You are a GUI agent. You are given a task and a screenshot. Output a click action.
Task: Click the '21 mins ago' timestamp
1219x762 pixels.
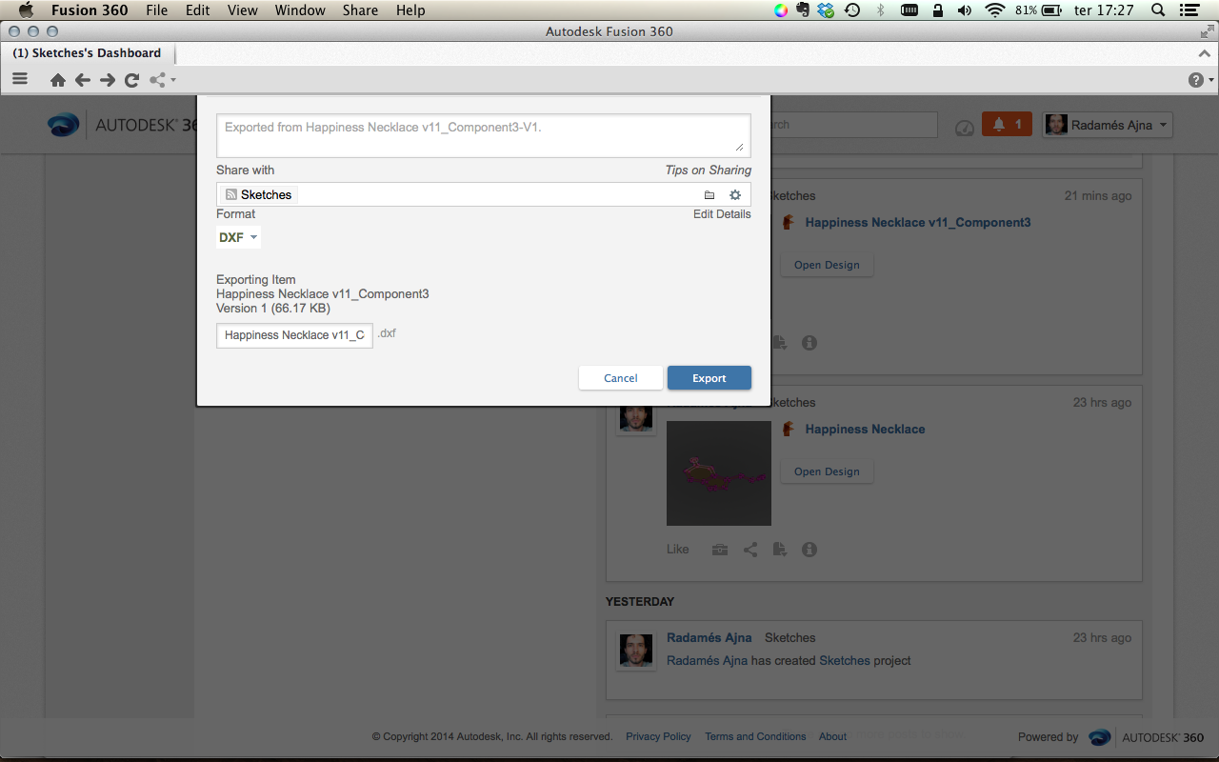(1098, 195)
